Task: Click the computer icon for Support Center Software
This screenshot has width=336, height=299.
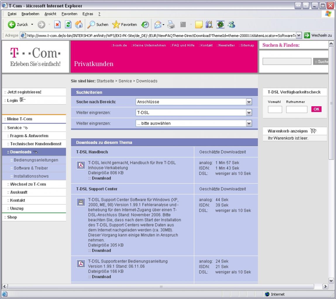Action: click(81, 202)
